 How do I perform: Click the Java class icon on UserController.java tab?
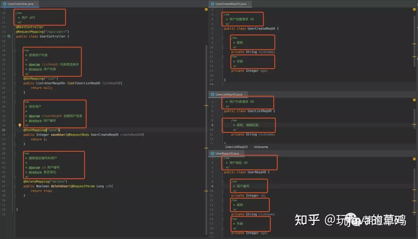tap(5, 4)
